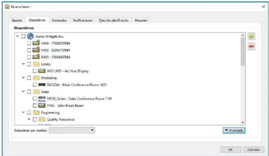Click the Quality Assurance folder icon
This screenshot has height=156, width=269.
tap(42, 119)
